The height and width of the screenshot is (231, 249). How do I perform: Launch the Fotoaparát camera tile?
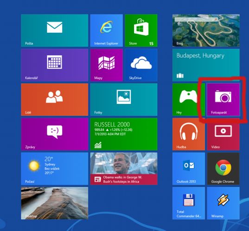[223, 99]
